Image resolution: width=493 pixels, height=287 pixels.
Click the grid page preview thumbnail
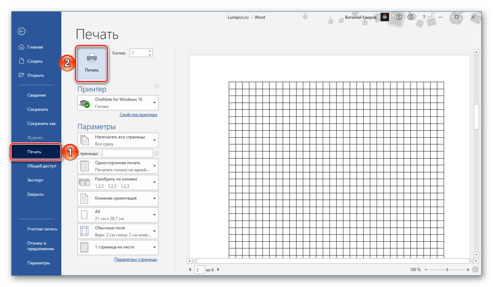pyautogui.click(x=330, y=156)
